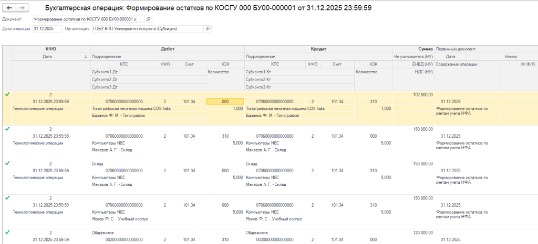Click credit-side Яснов Ф. С. - Учебный корпус

click(274, 219)
